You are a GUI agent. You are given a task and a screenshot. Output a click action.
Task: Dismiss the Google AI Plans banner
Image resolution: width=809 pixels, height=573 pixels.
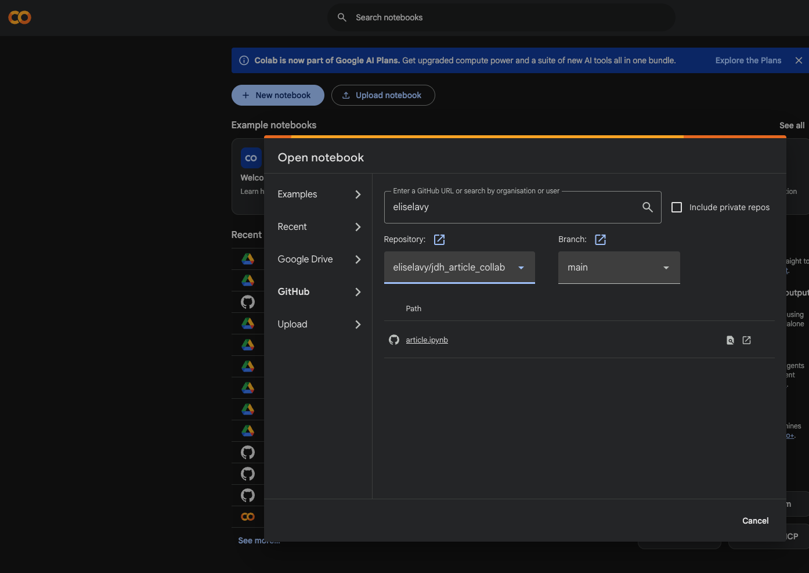(799, 60)
